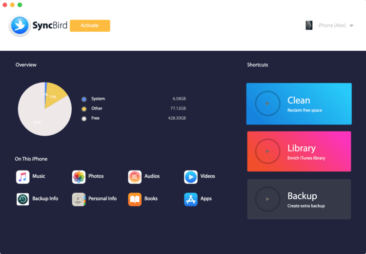Start Clean to reclaim free space
This screenshot has height=254, width=366.
point(299,104)
